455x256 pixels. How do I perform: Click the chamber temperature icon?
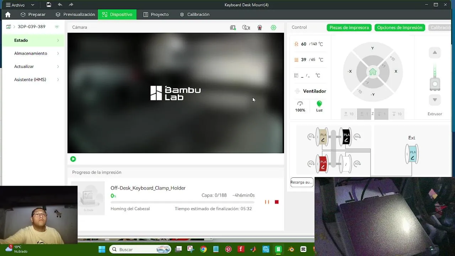[x=296, y=75]
